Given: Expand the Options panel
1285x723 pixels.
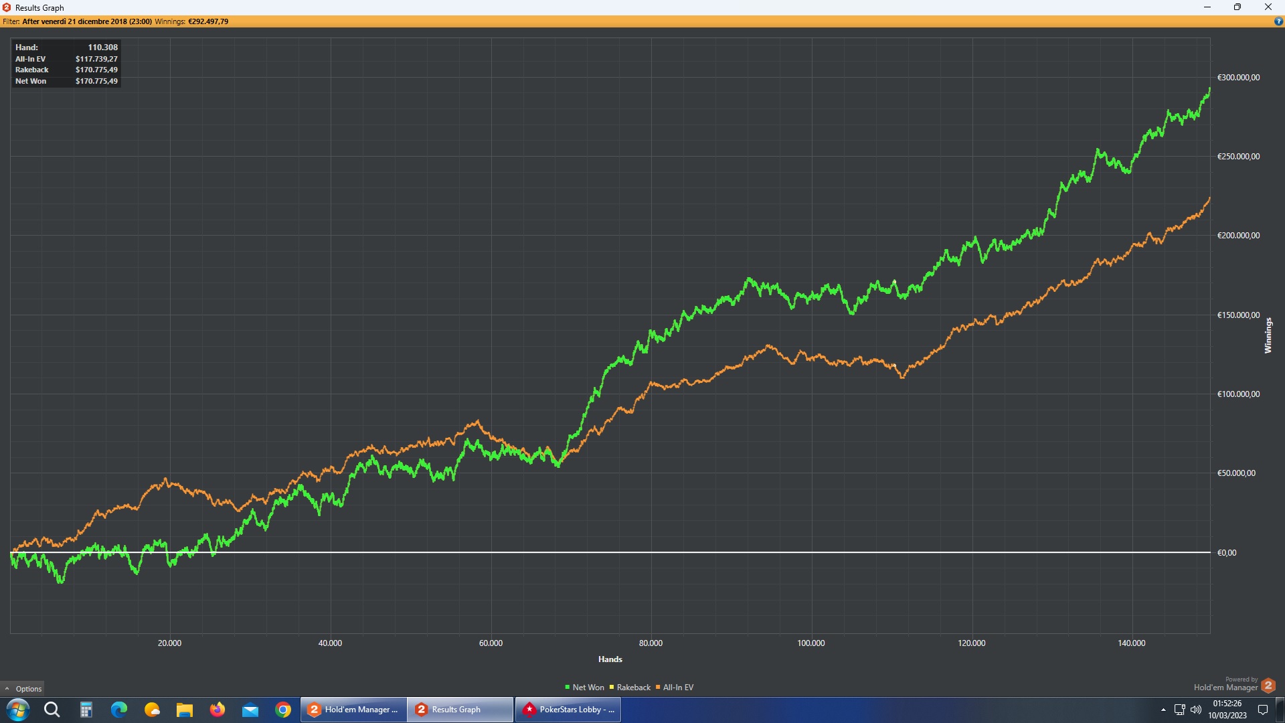Looking at the screenshot, I should (23, 688).
